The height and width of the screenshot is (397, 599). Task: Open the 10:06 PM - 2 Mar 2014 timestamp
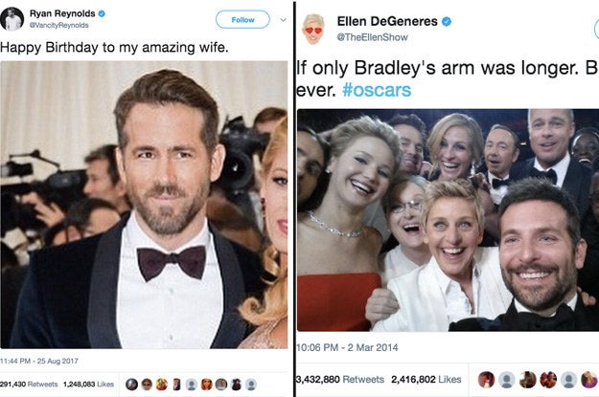click(347, 347)
